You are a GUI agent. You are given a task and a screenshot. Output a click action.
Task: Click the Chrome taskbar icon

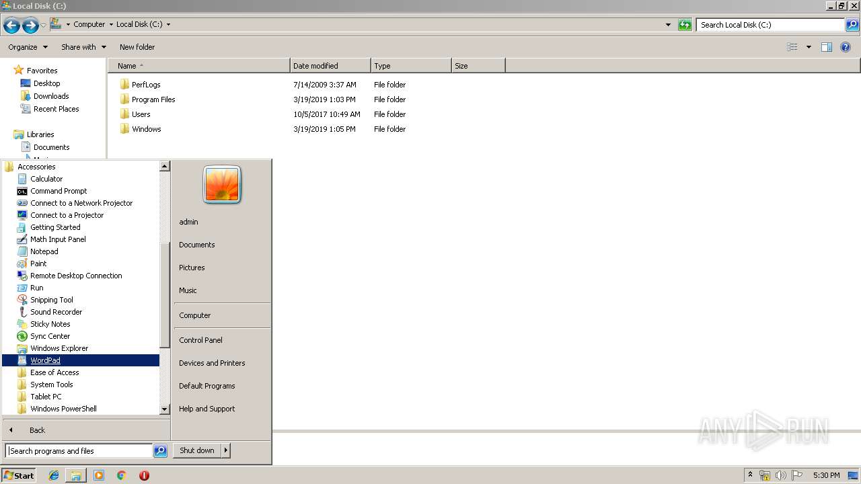click(x=122, y=475)
